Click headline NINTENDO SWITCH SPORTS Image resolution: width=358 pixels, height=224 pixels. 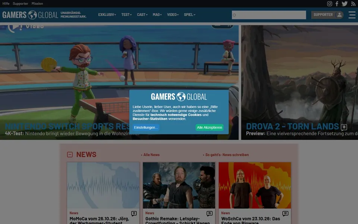coord(67,127)
